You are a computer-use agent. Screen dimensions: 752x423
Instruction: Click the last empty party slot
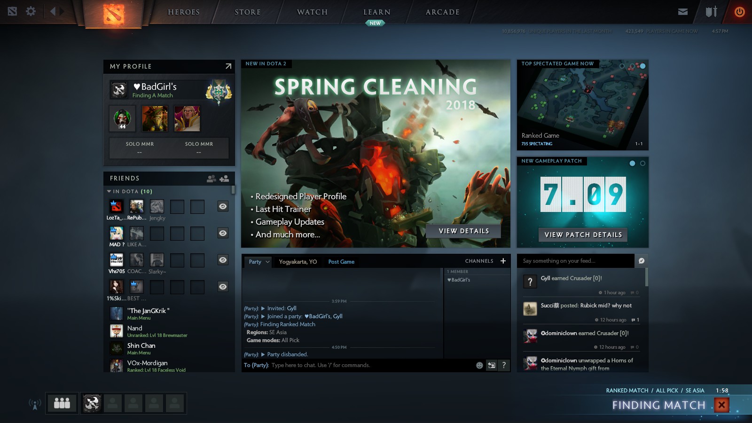tap(175, 403)
